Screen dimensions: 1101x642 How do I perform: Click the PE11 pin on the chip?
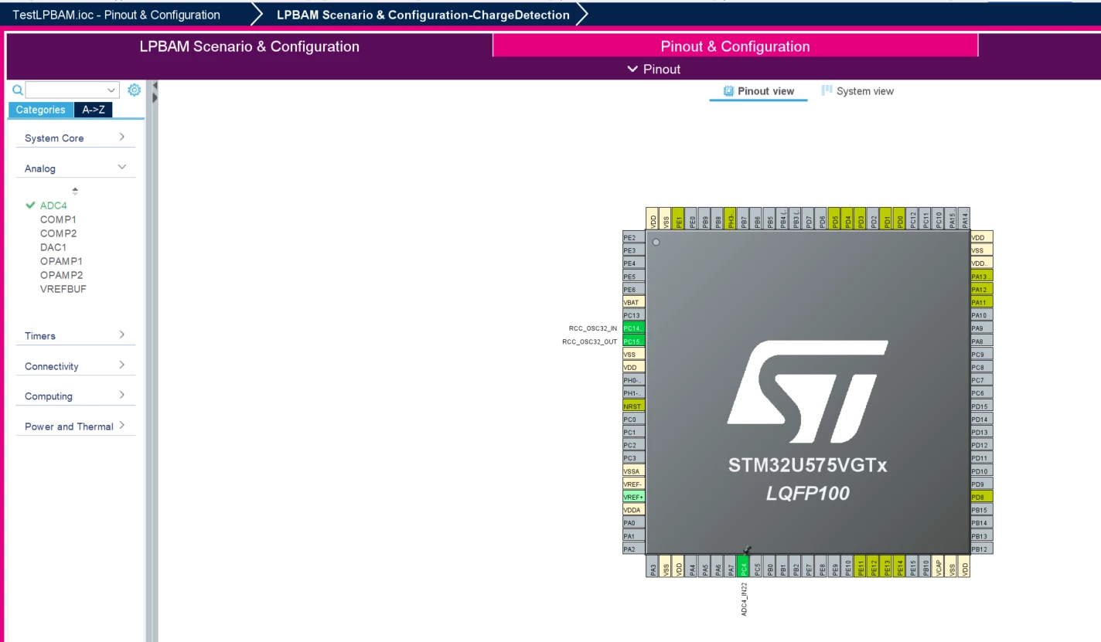pyautogui.click(x=861, y=566)
